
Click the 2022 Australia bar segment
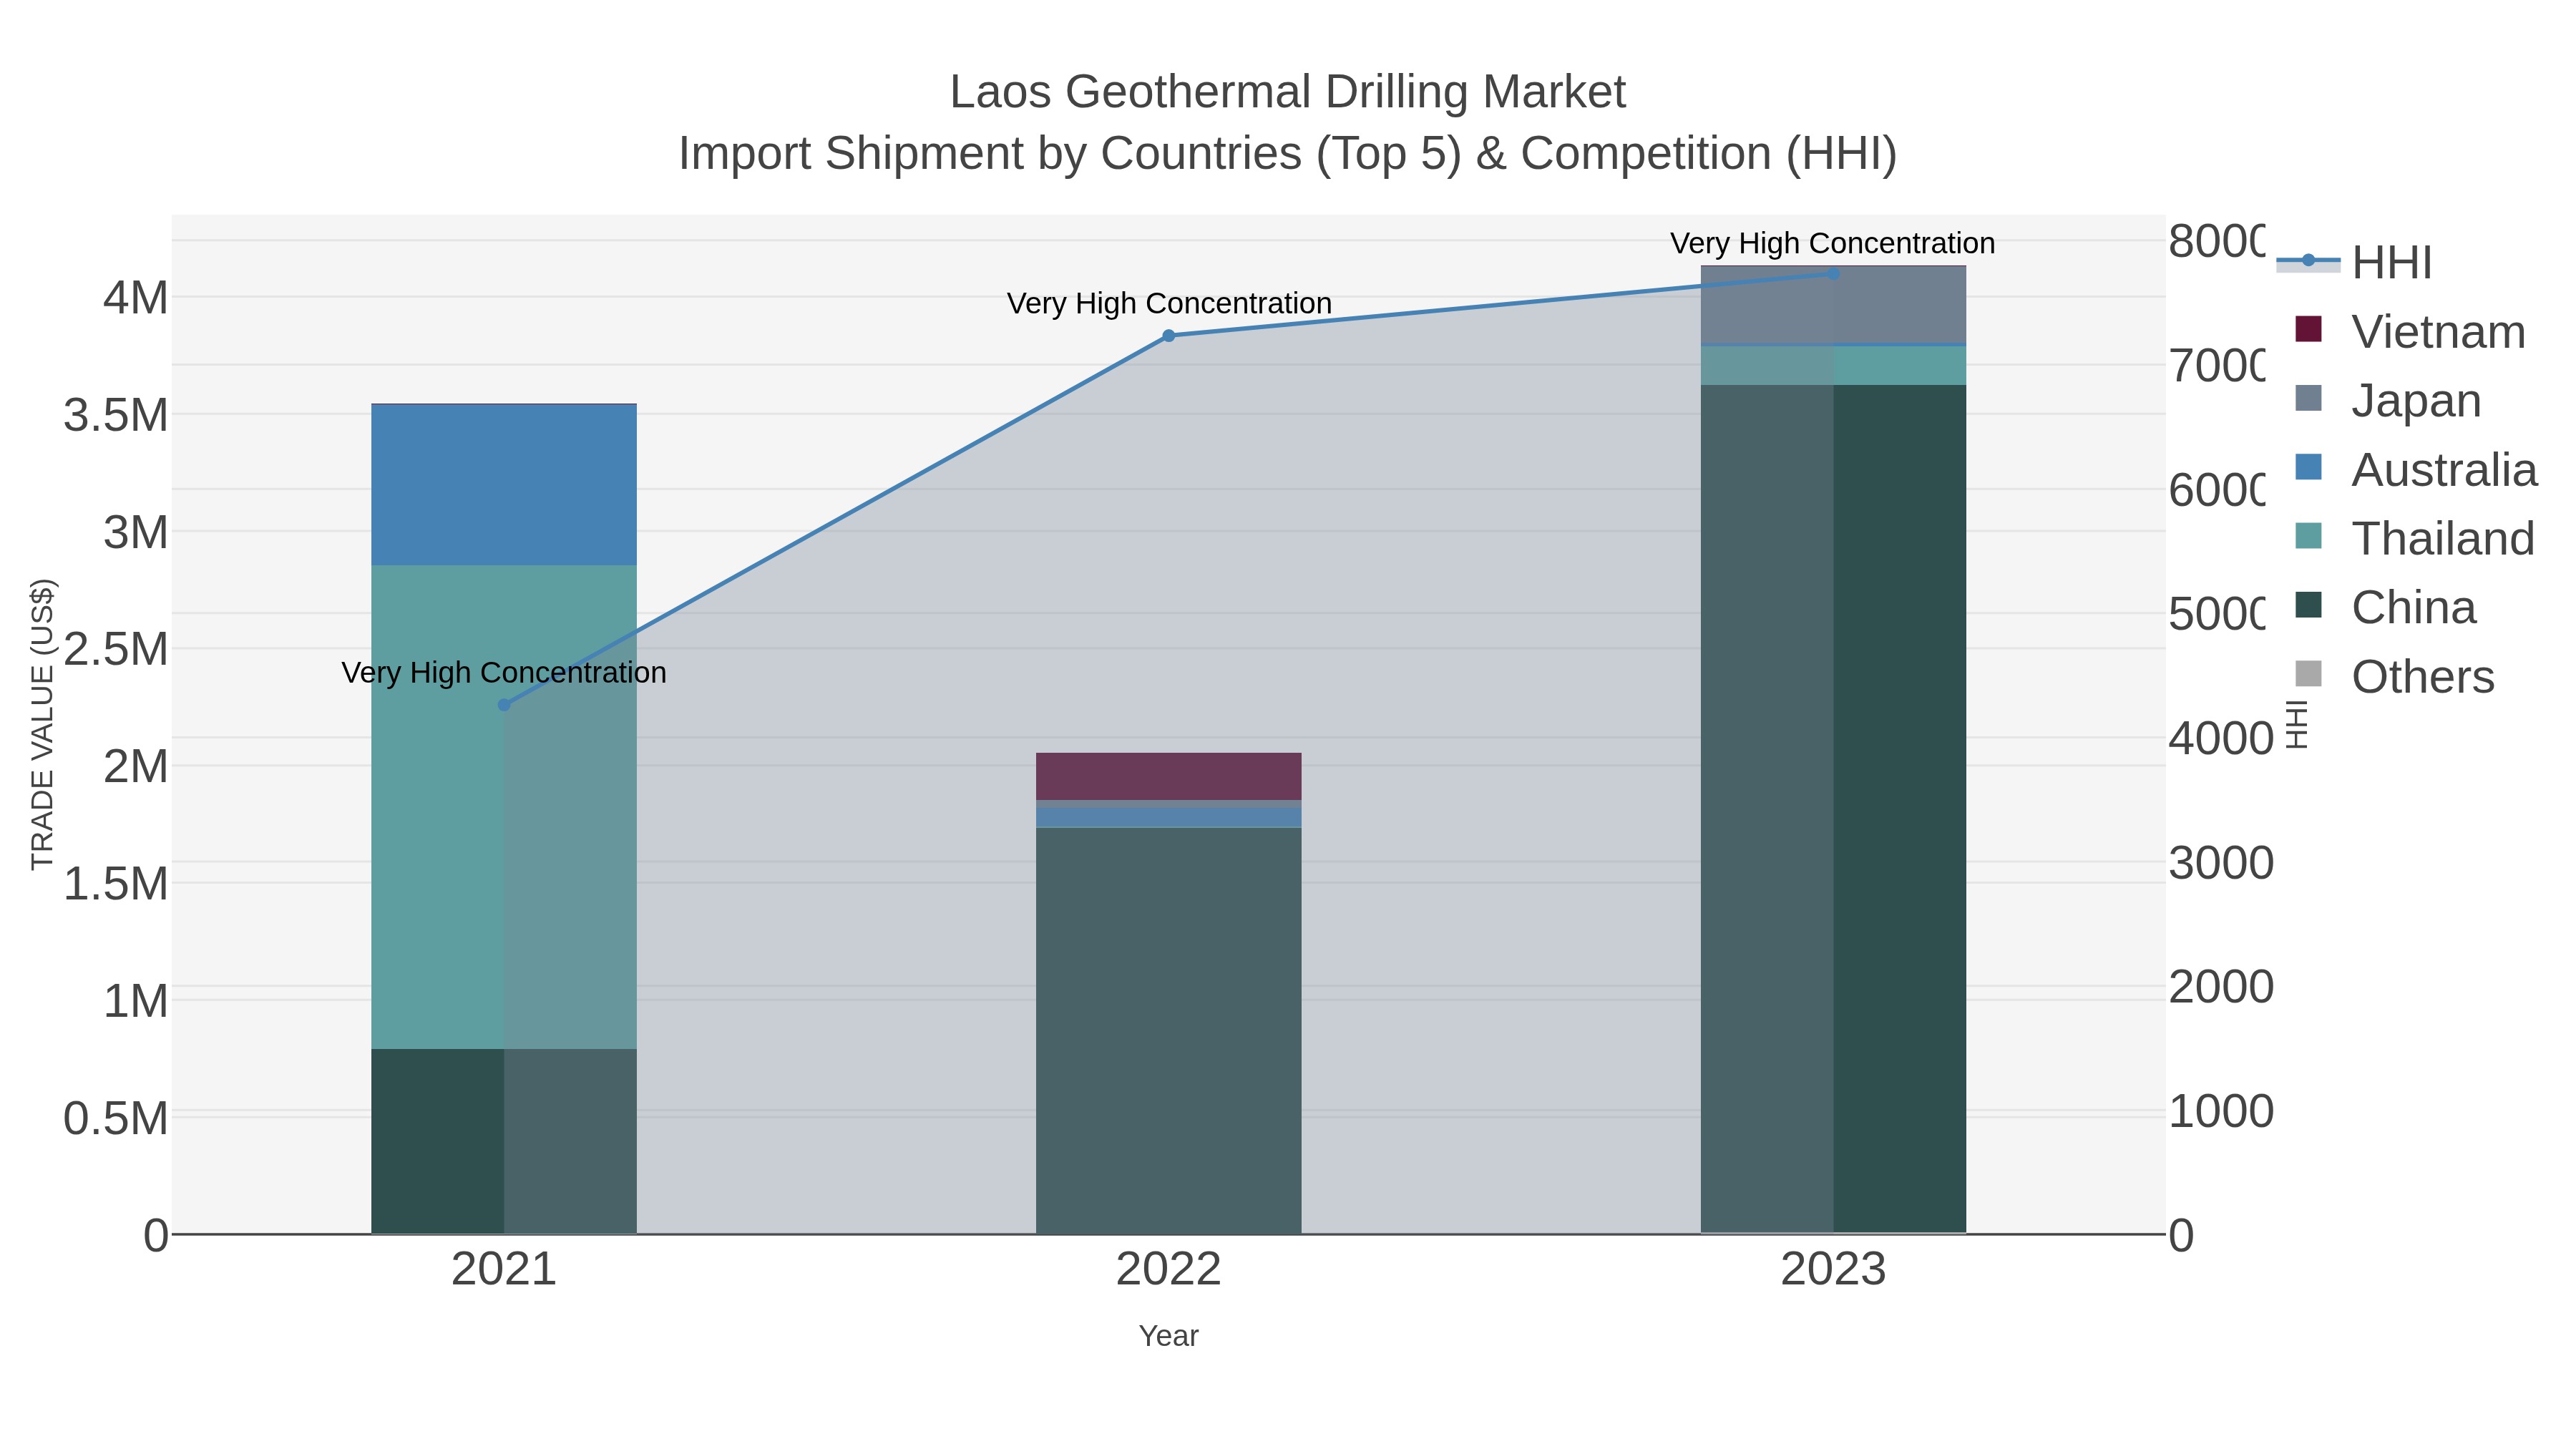pos(1168,818)
